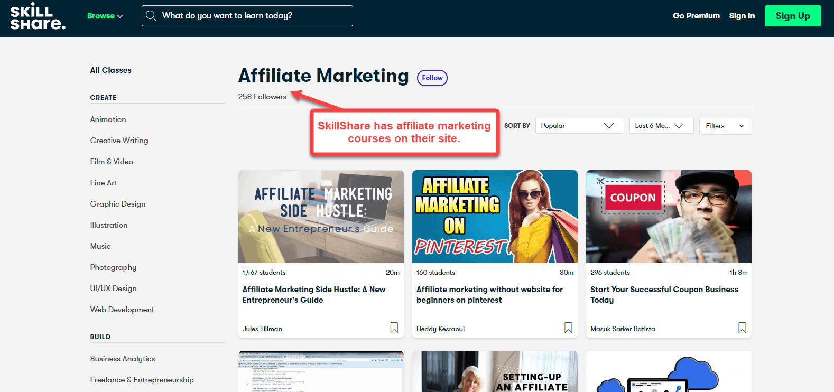Open the Photography category
Screen dimensions: 834x392
(x=113, y=267)
